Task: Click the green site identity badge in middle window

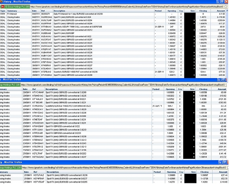Action: (x=10, y=85)
